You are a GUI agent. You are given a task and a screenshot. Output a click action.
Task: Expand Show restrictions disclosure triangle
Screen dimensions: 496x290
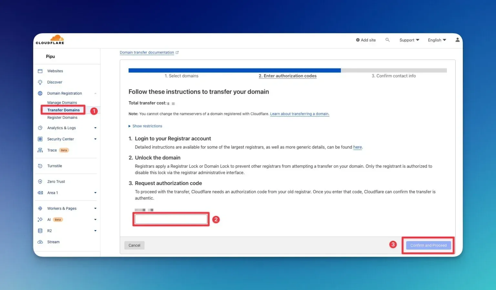(130, 126)
